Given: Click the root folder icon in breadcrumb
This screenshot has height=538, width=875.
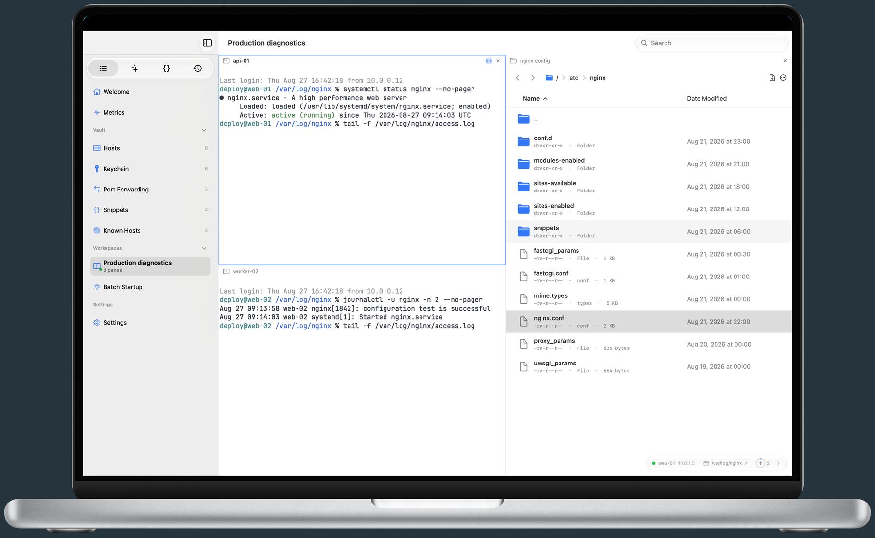Looking at the screenshot, I should pos(549,78).
